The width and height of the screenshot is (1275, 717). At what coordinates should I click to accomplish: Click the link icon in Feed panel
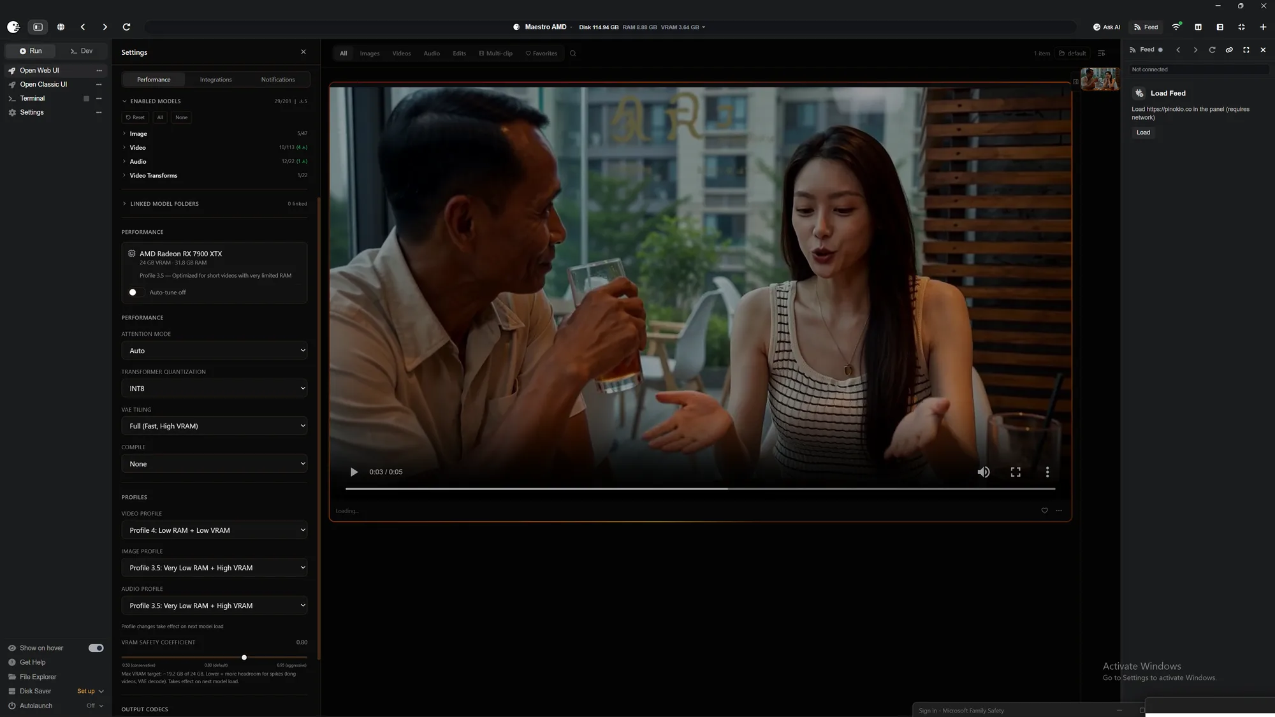[x=1229, y=50]
